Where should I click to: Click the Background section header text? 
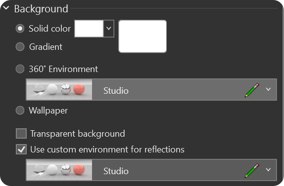coord(41,9)
